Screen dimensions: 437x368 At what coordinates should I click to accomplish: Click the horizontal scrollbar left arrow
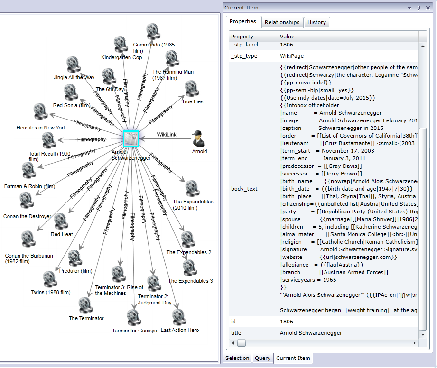click(x=233, y=343)
